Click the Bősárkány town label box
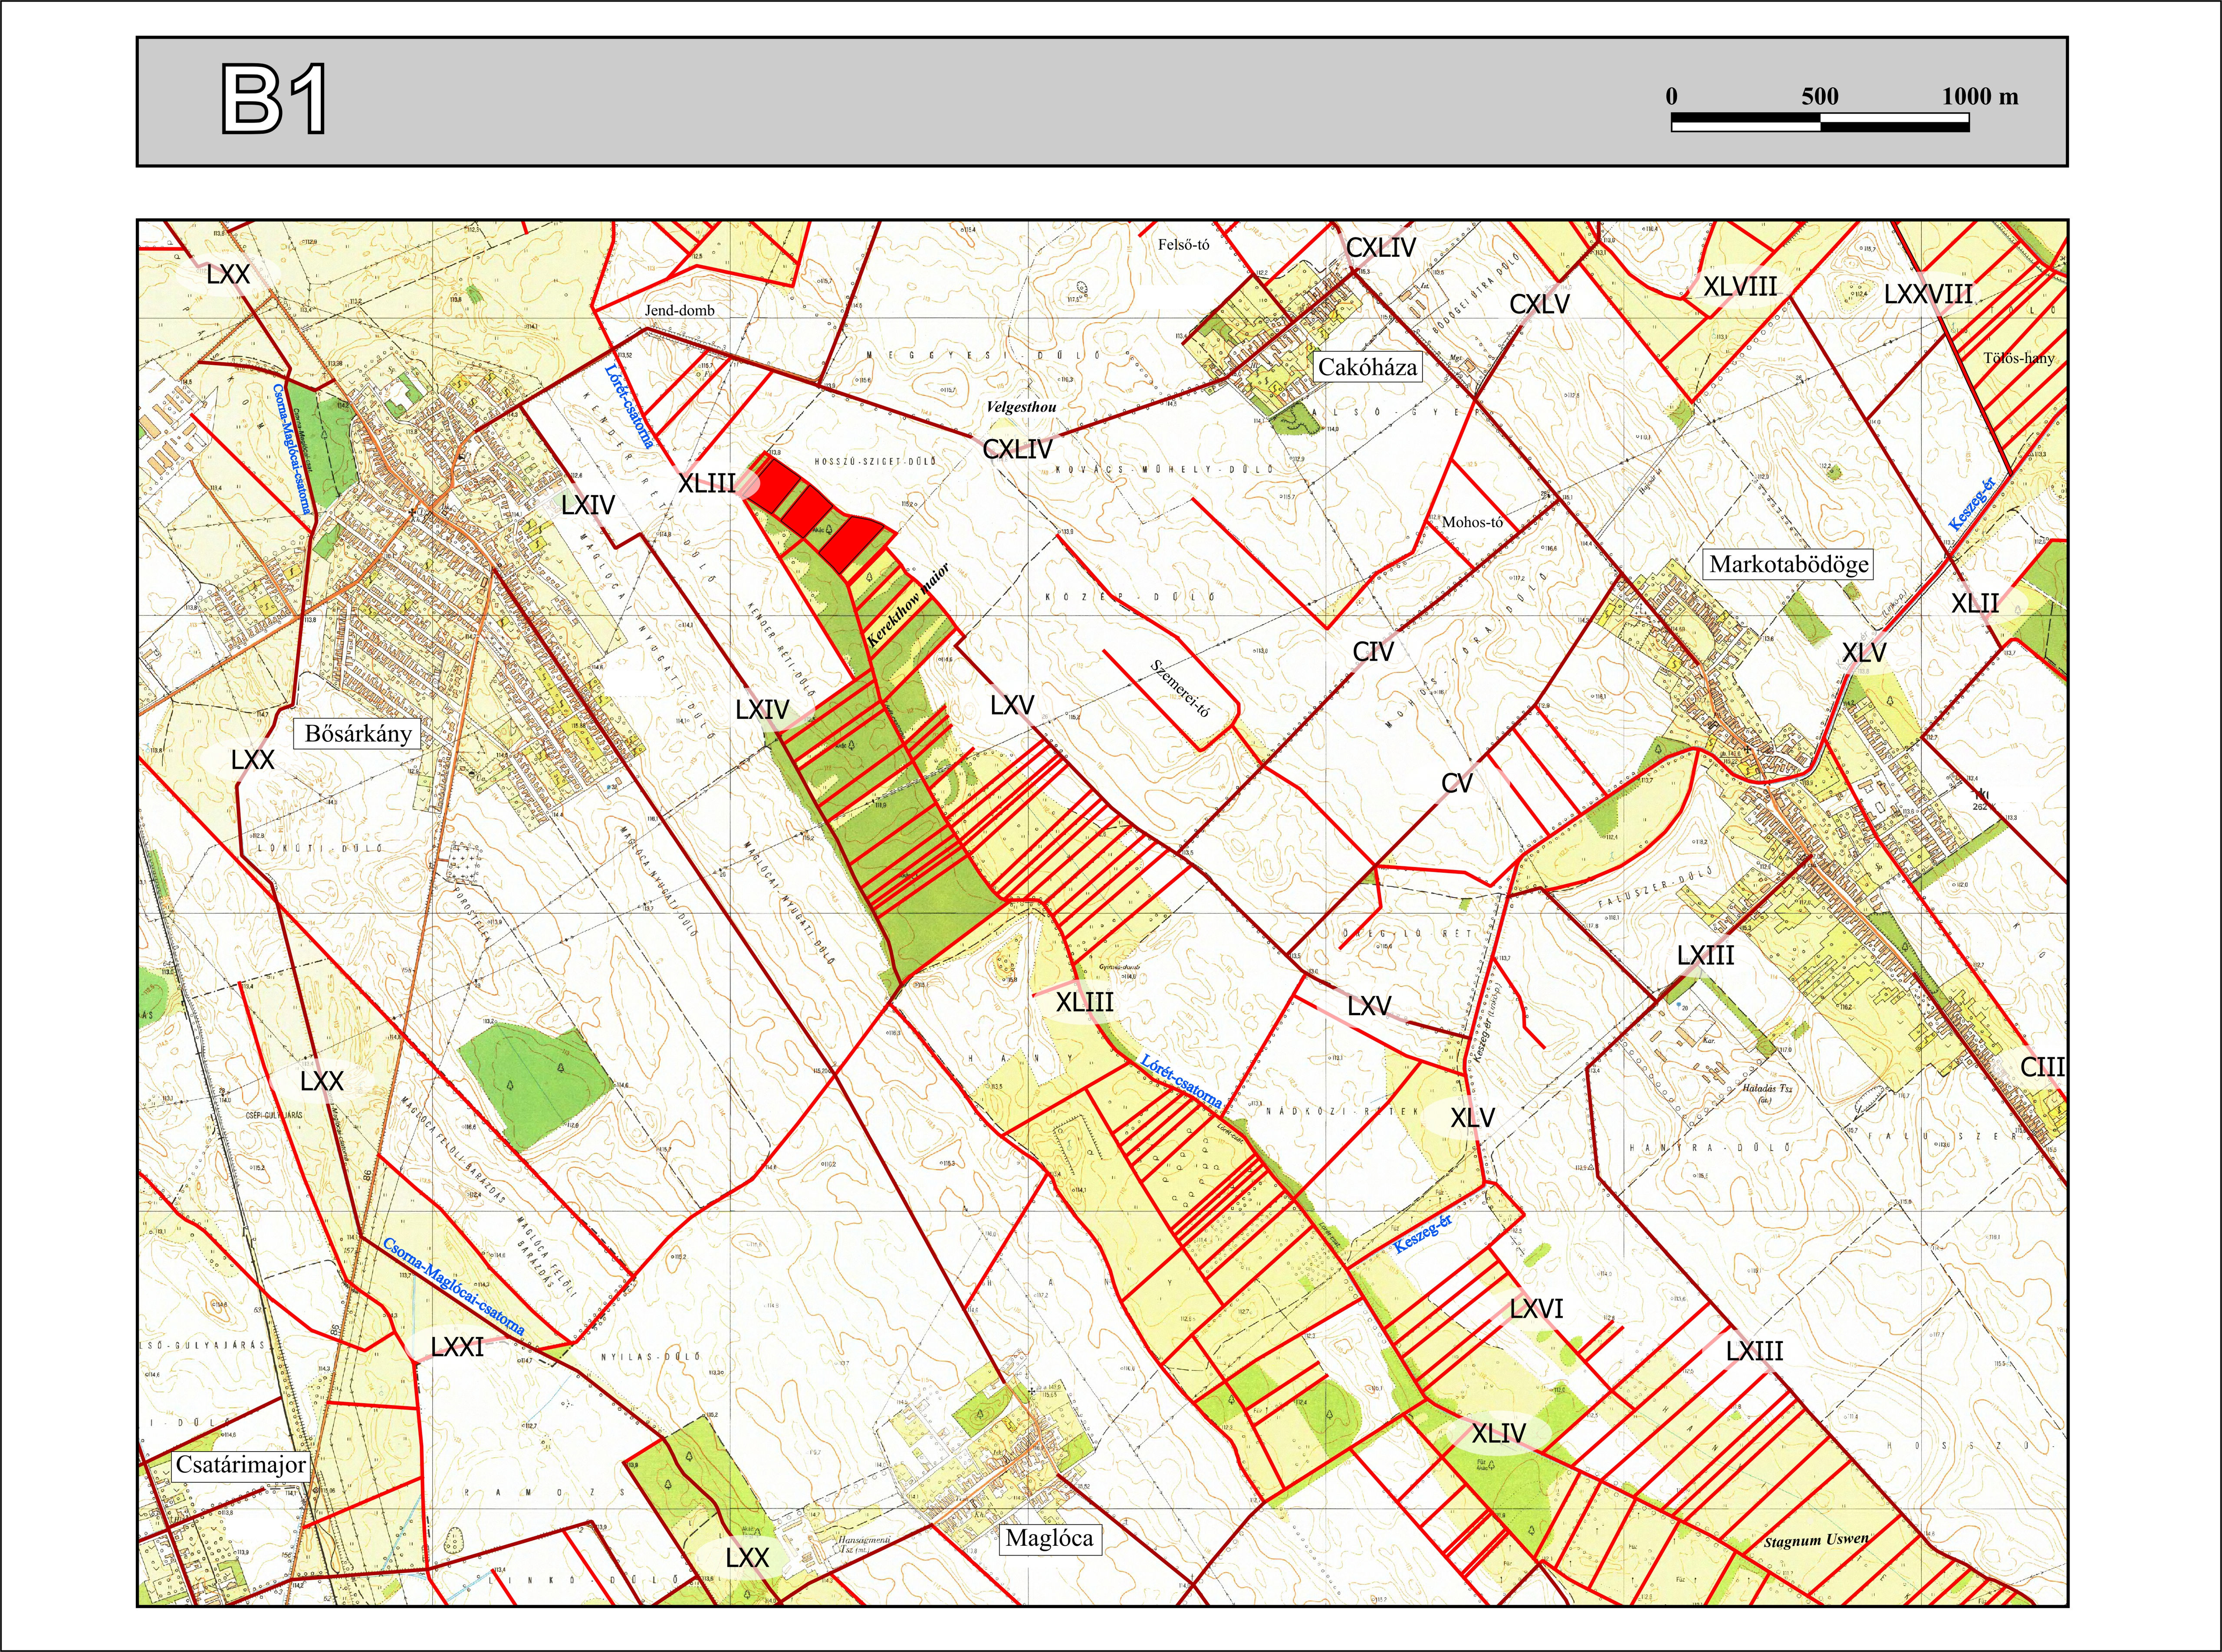 coord(358,734)
